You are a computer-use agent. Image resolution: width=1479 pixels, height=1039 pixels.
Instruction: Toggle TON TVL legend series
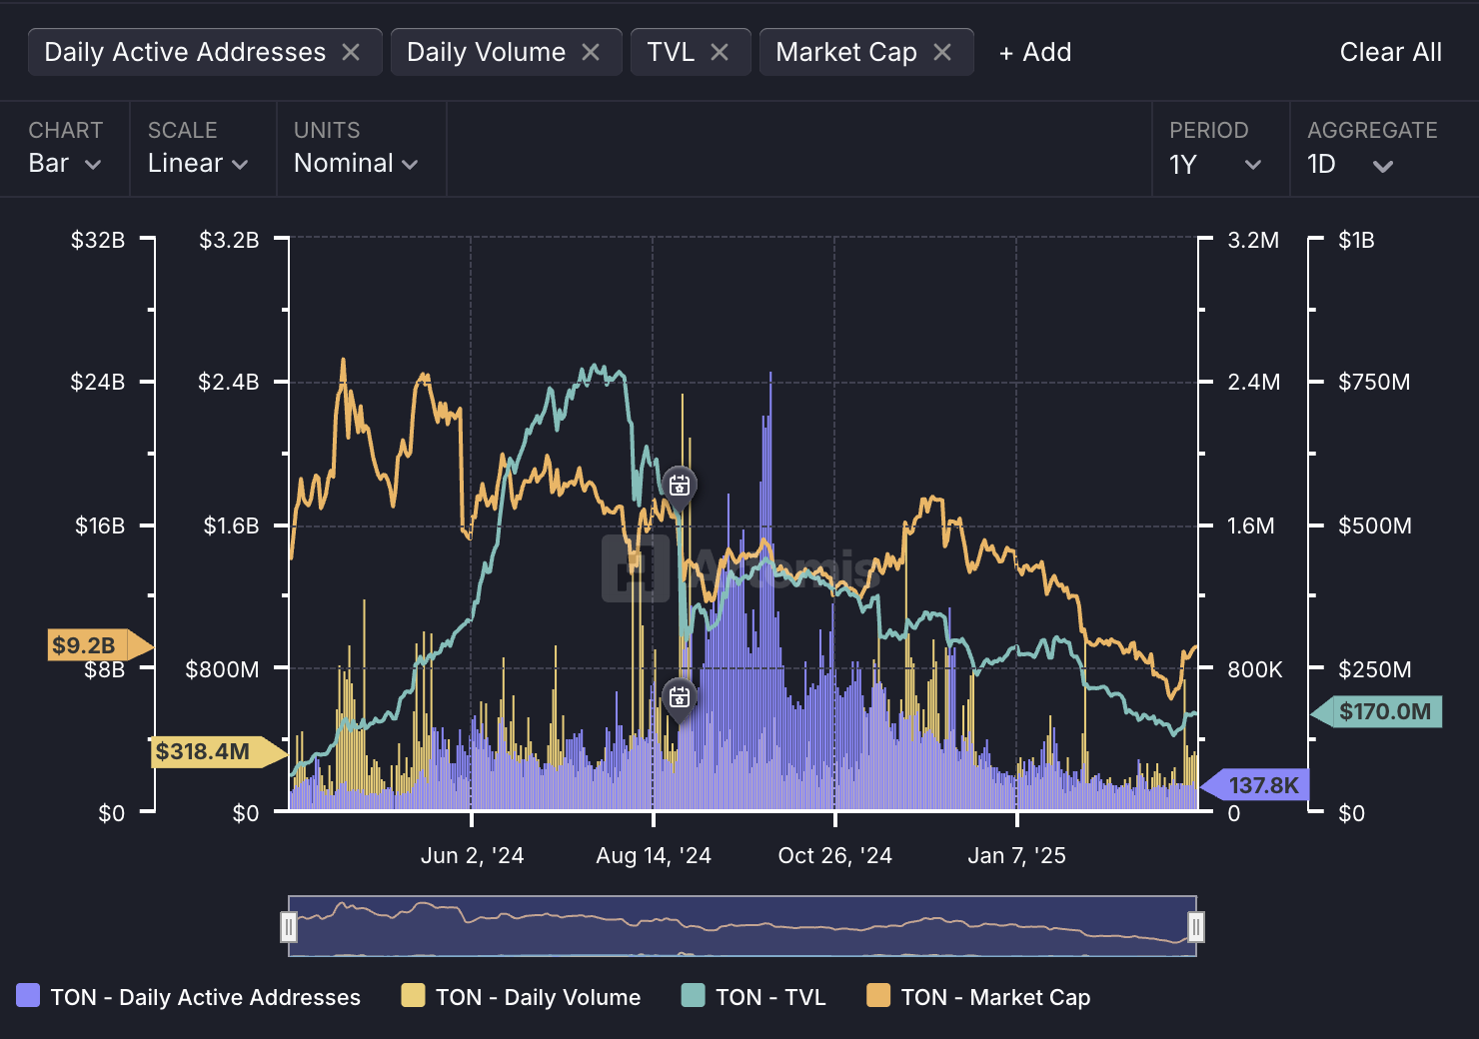pos(753,997)
